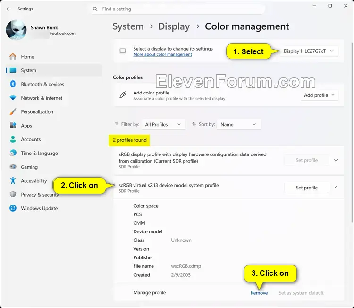Click the Privacy & security shield icon
354x308 pixels.
point(13,194)
